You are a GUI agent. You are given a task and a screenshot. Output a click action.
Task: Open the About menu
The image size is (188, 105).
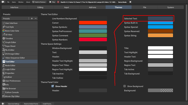click(x=28, y=2)
